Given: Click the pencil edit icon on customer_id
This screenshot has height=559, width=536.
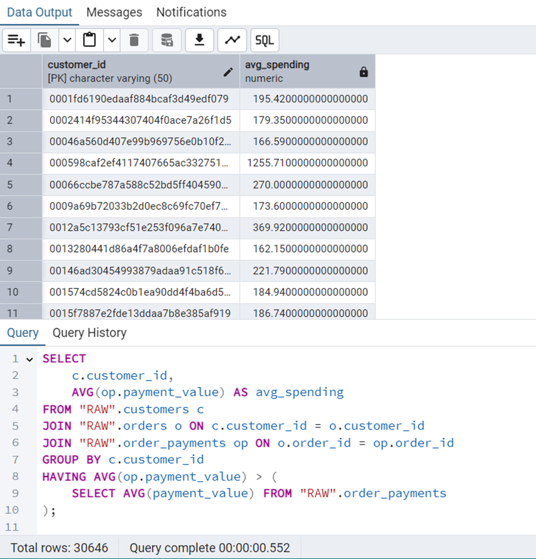Looking at the screenshot, I should (x=228, y=72).
